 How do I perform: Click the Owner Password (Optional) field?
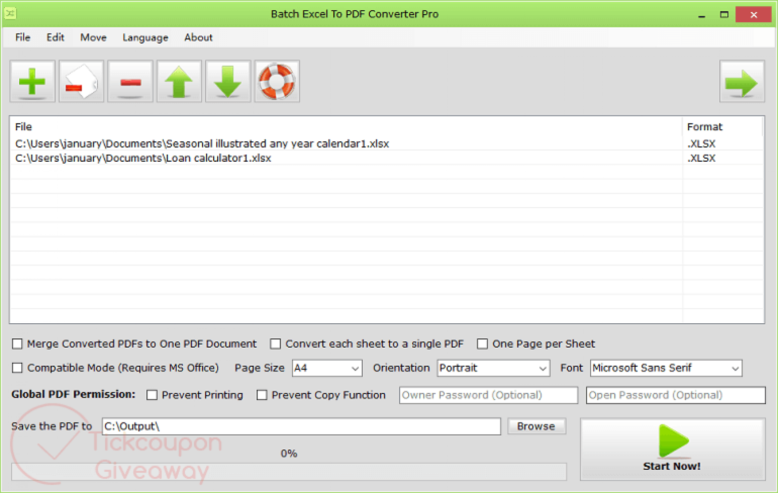click(x=489, y=395)
